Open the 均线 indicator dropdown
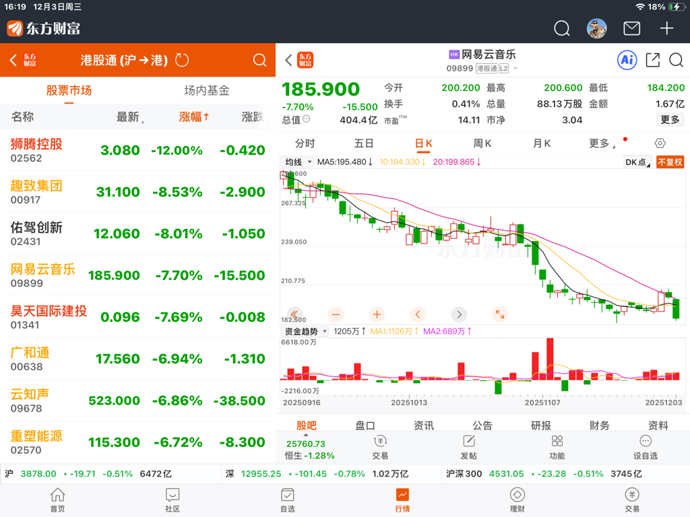The width and height of the screenshot is (690, 517). pos(297,162)
